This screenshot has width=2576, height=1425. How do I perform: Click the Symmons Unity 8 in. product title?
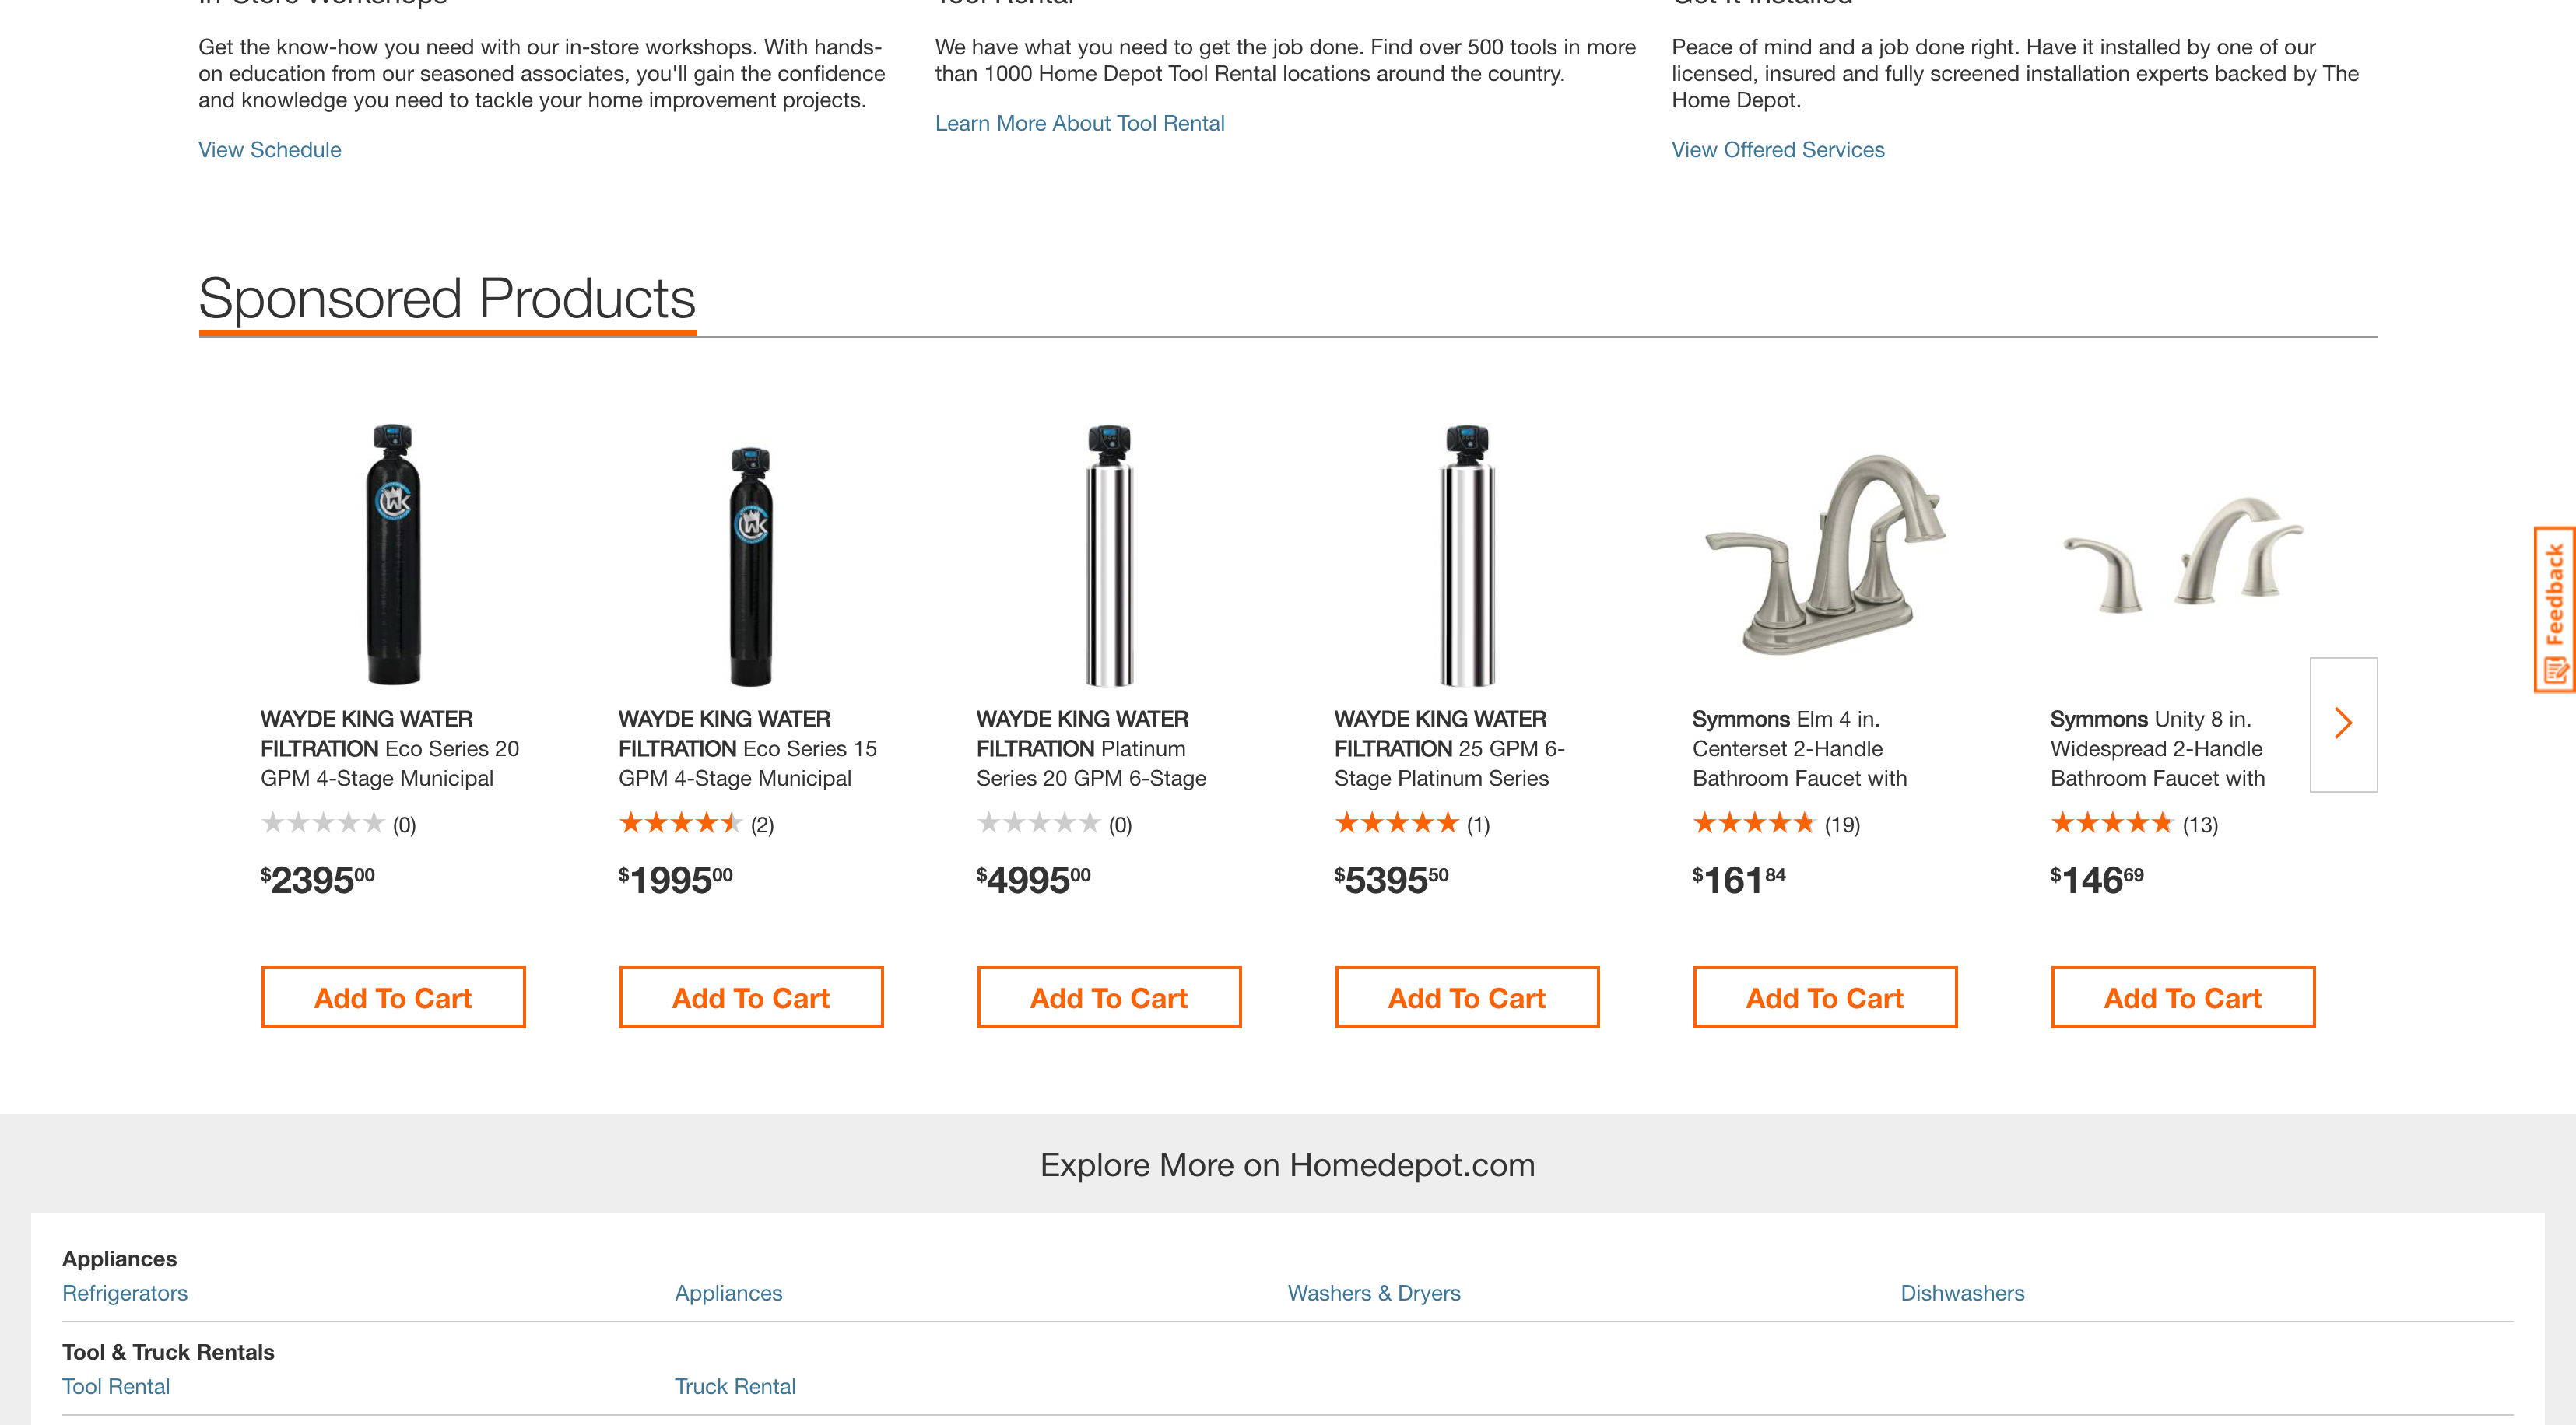2157,748
